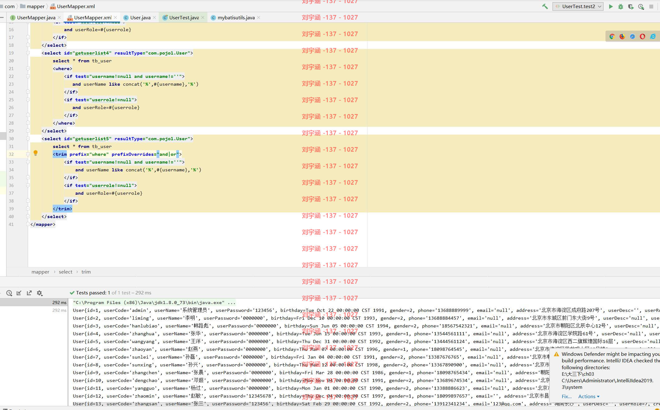This screenshot has height=410, width=660.
Task: Click UserMapper.xml in the navigation bar
Action: click(x=72, y=6)
